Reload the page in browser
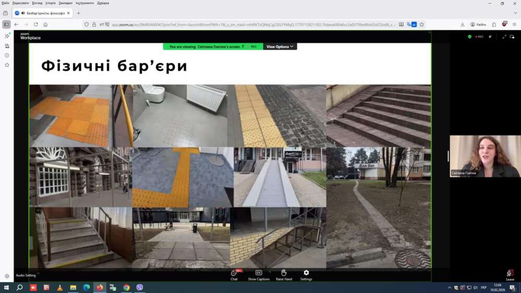The image size is (521, 293). tap(35, 25)
